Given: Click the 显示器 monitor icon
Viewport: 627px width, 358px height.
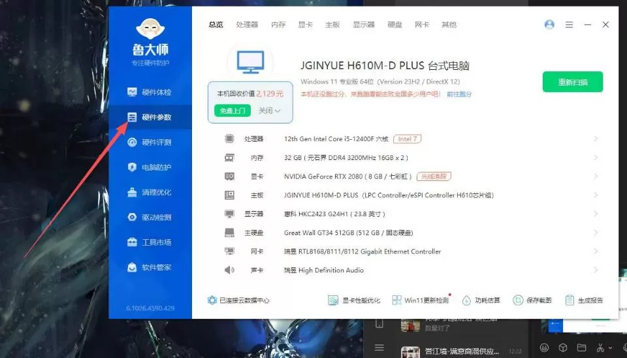Looking at the screenshot, I should click(x=229, y=214).
